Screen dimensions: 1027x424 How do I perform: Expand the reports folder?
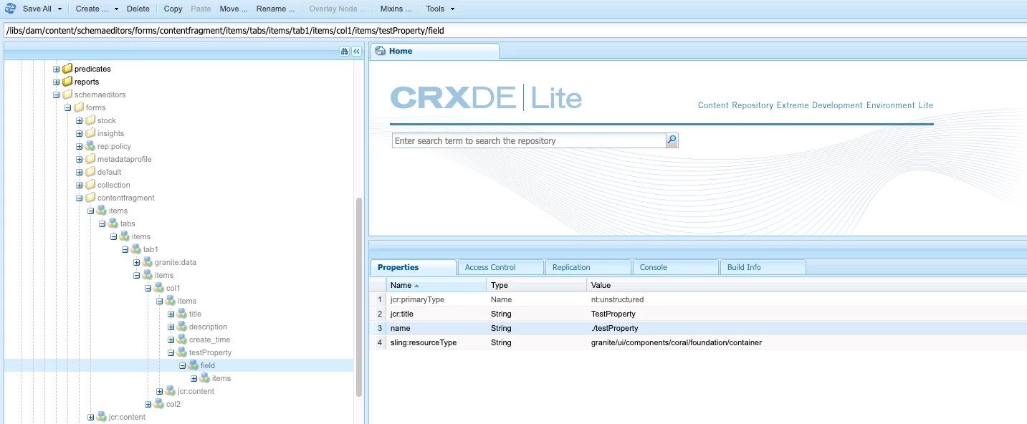57,82
